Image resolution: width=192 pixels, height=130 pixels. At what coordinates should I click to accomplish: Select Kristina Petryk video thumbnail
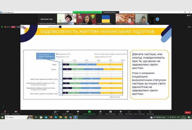coord(86,19)
